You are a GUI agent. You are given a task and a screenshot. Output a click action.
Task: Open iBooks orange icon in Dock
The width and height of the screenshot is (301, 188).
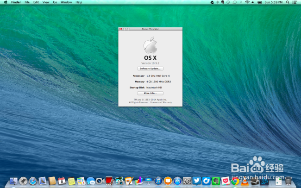click(168, 181)
